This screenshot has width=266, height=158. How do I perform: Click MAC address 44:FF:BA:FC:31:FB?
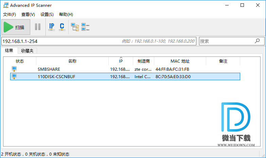172,69
